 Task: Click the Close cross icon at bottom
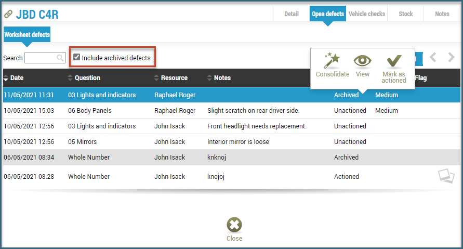pos(234,225)
